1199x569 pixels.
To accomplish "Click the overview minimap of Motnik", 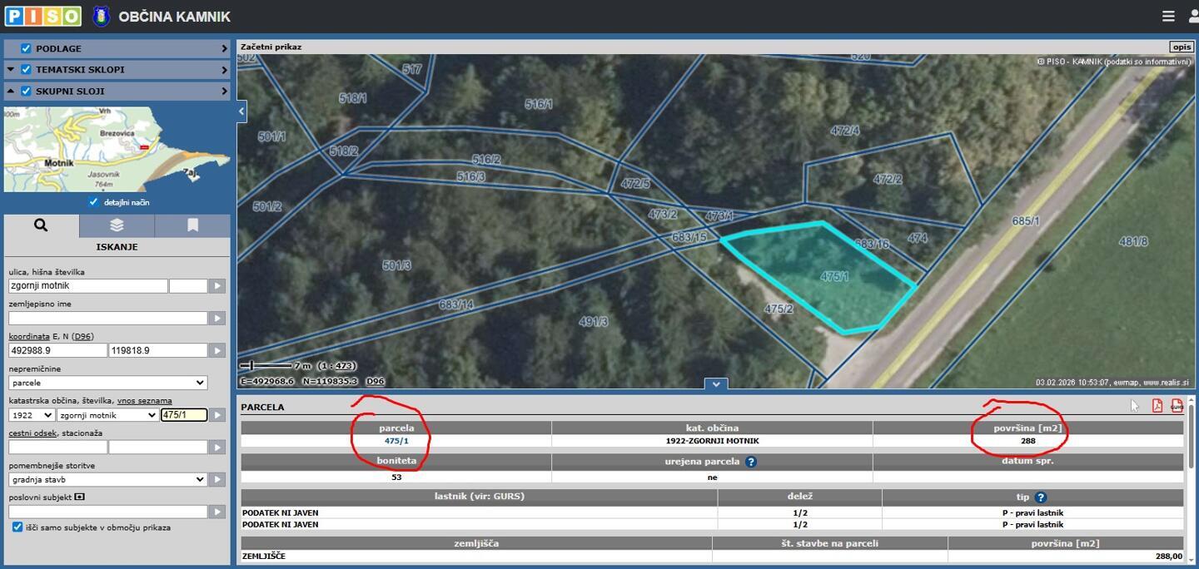I will click(117, 150).
